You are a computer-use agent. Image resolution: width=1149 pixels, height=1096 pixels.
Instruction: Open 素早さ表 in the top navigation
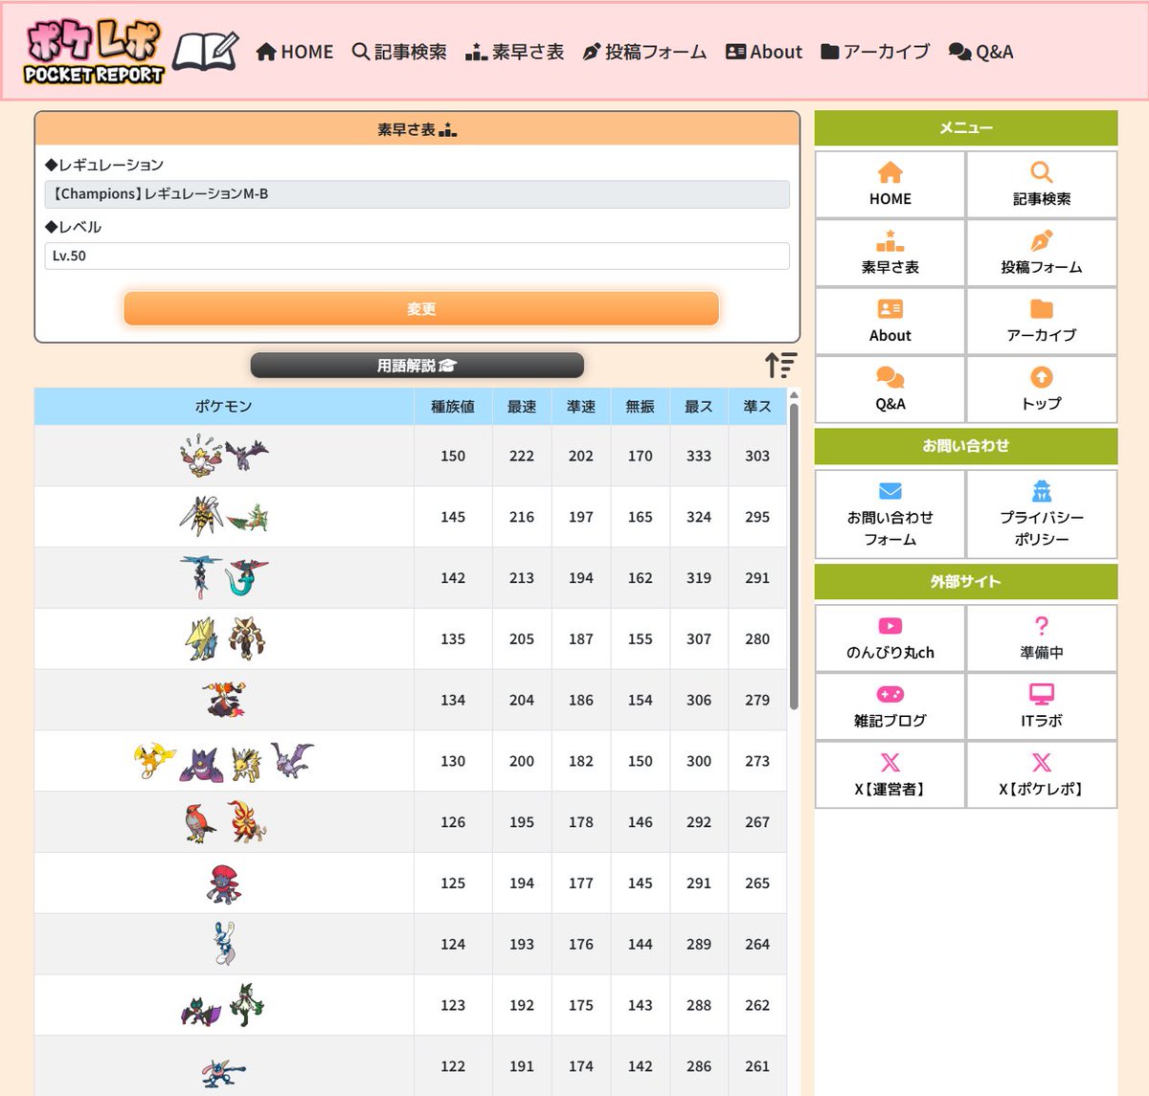[x=514, y=52]
